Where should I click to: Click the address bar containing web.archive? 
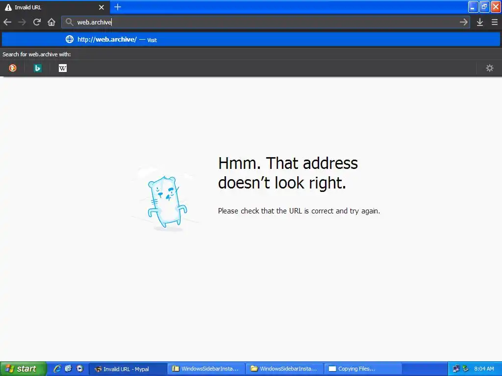(x=266, y=22)
